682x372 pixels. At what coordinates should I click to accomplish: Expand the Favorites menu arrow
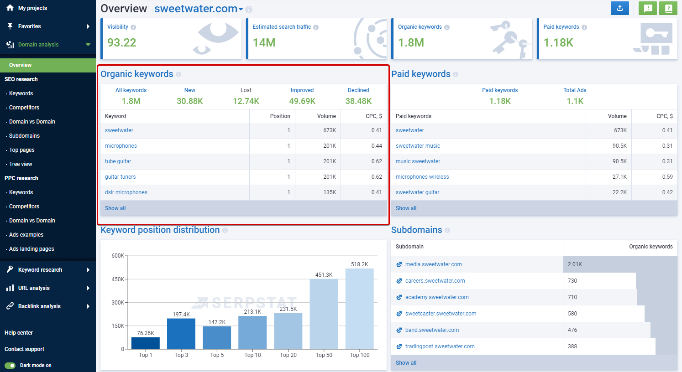pyautogui.click(x=88, y=26)
